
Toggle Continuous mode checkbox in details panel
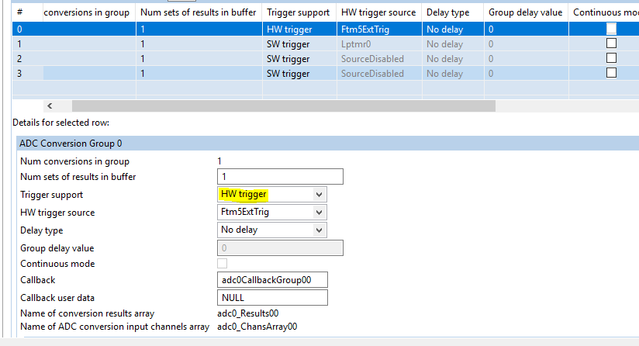pos(222,263)
